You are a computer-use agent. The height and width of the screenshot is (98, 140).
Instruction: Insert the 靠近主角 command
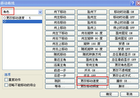[x=60, y=60]
